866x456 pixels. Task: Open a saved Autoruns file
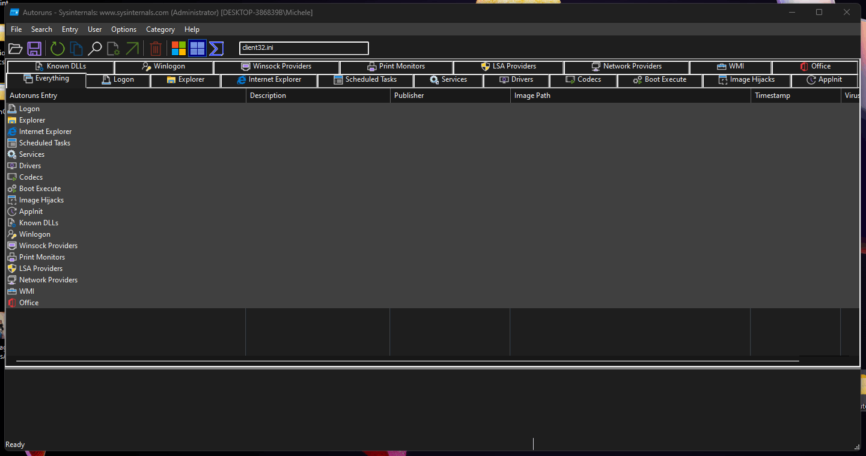tap(16, 48)
